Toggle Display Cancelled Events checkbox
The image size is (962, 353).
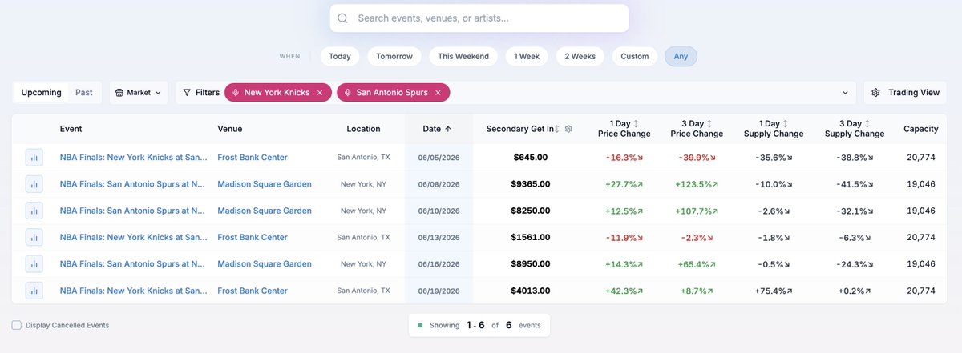pos(17,325)
